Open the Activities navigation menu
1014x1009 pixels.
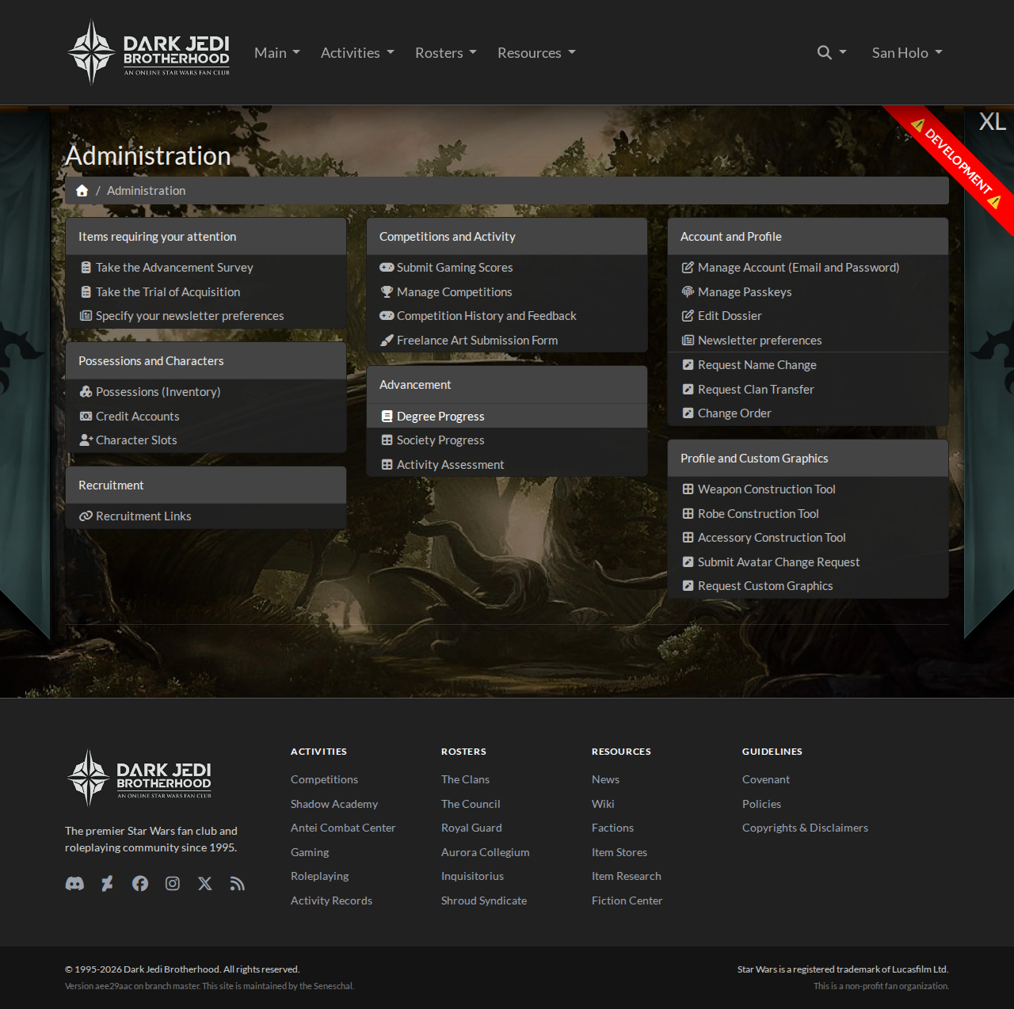pyautogui.click(x=356, y=53)
